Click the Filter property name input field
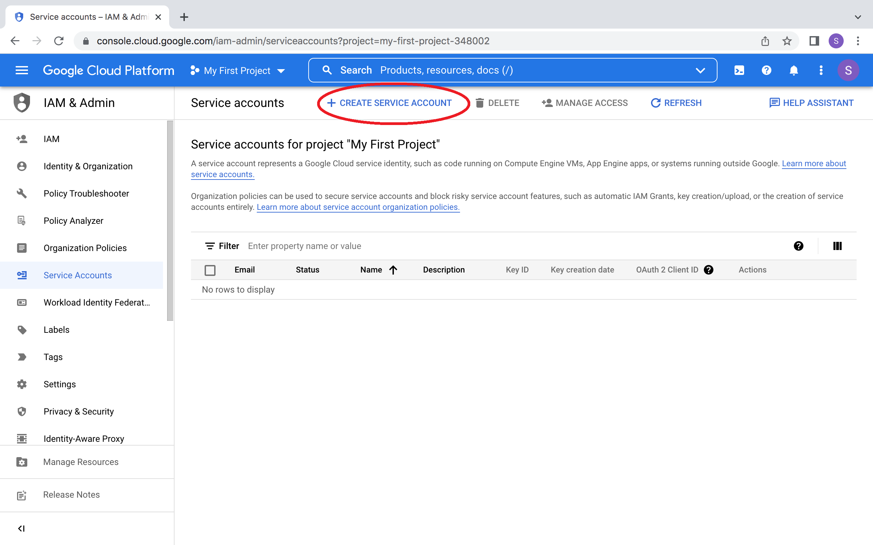The image size is (873, 545). (x=304, y=246)
